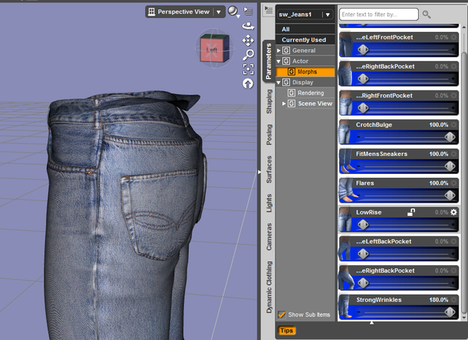Click the search magnifier icon beside filter
This screenshot has width=468, height=340.
tap(427, 14)
